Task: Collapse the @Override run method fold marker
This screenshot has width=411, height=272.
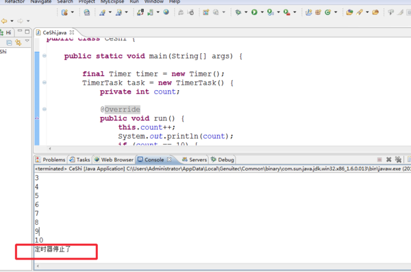Action: (x=45, y=109)
